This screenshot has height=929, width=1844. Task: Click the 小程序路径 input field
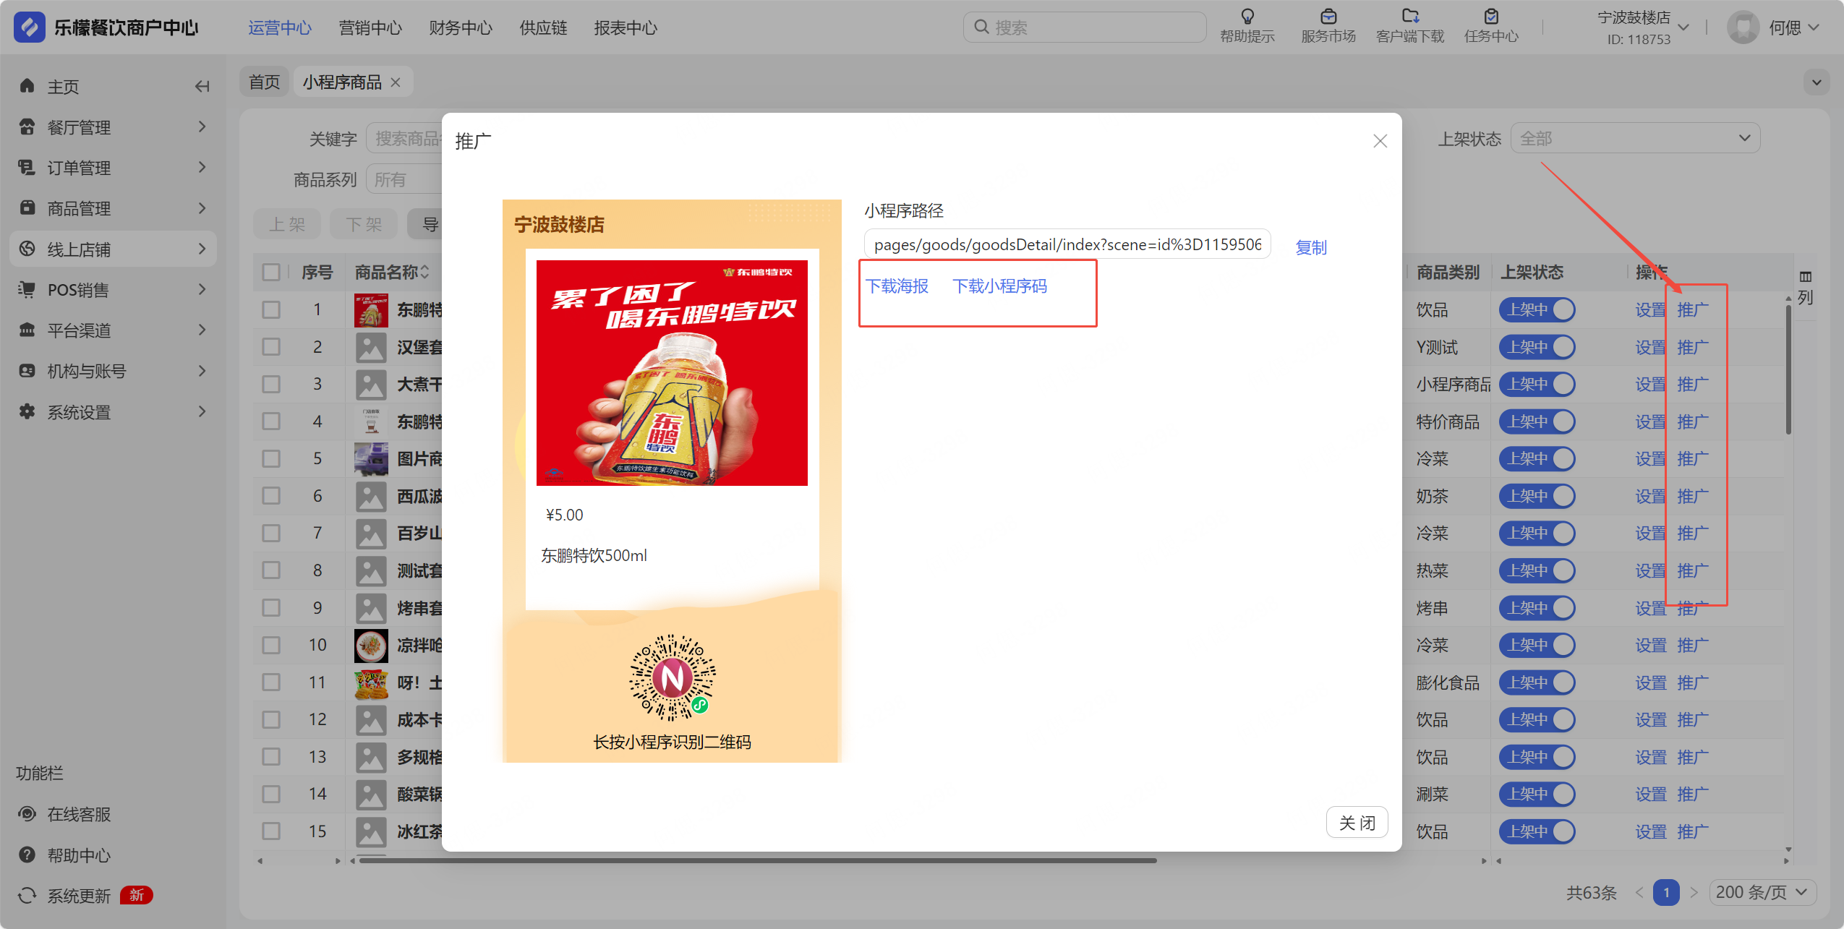tap(1067, 244)
